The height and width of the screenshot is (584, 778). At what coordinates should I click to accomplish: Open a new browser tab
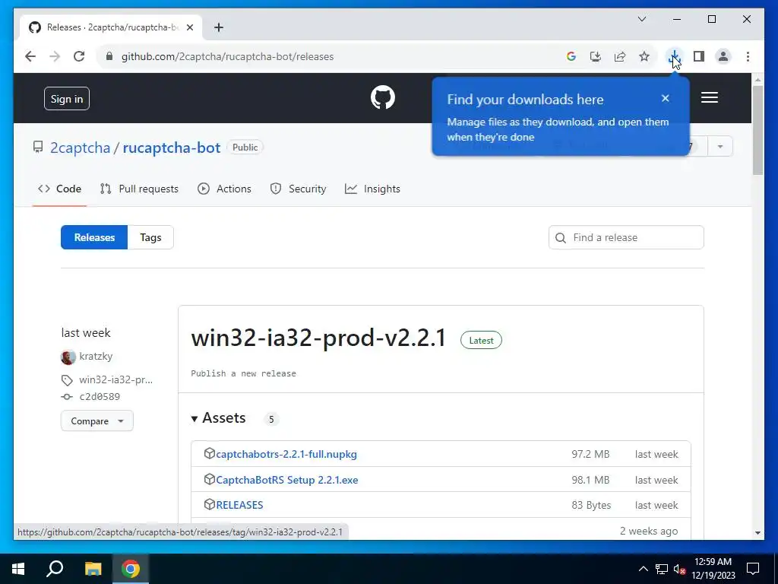[x=219, y=27]
